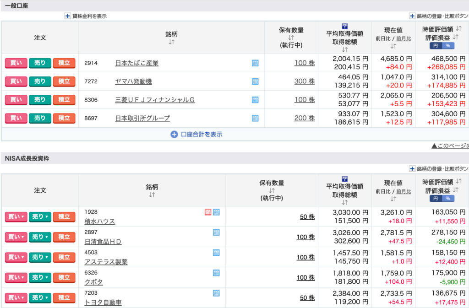Click help icon above 平均取得価額 in 一般口座

pos(344,26)
